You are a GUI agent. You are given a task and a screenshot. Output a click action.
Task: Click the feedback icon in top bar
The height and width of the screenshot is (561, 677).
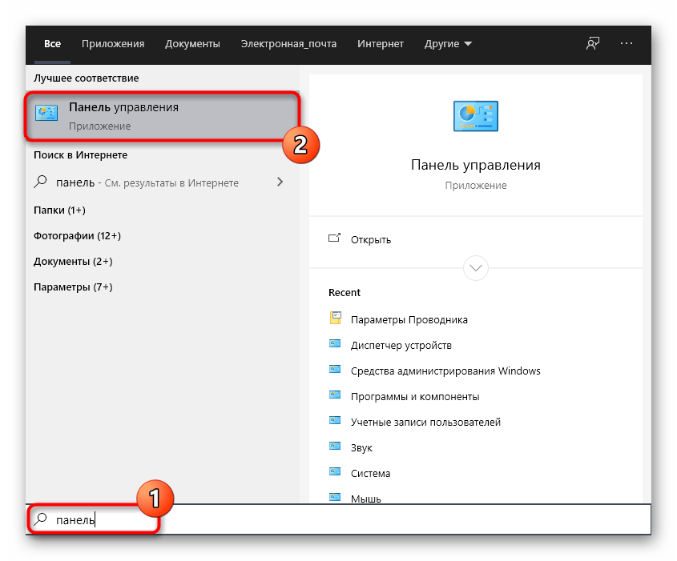coord(592,44)
